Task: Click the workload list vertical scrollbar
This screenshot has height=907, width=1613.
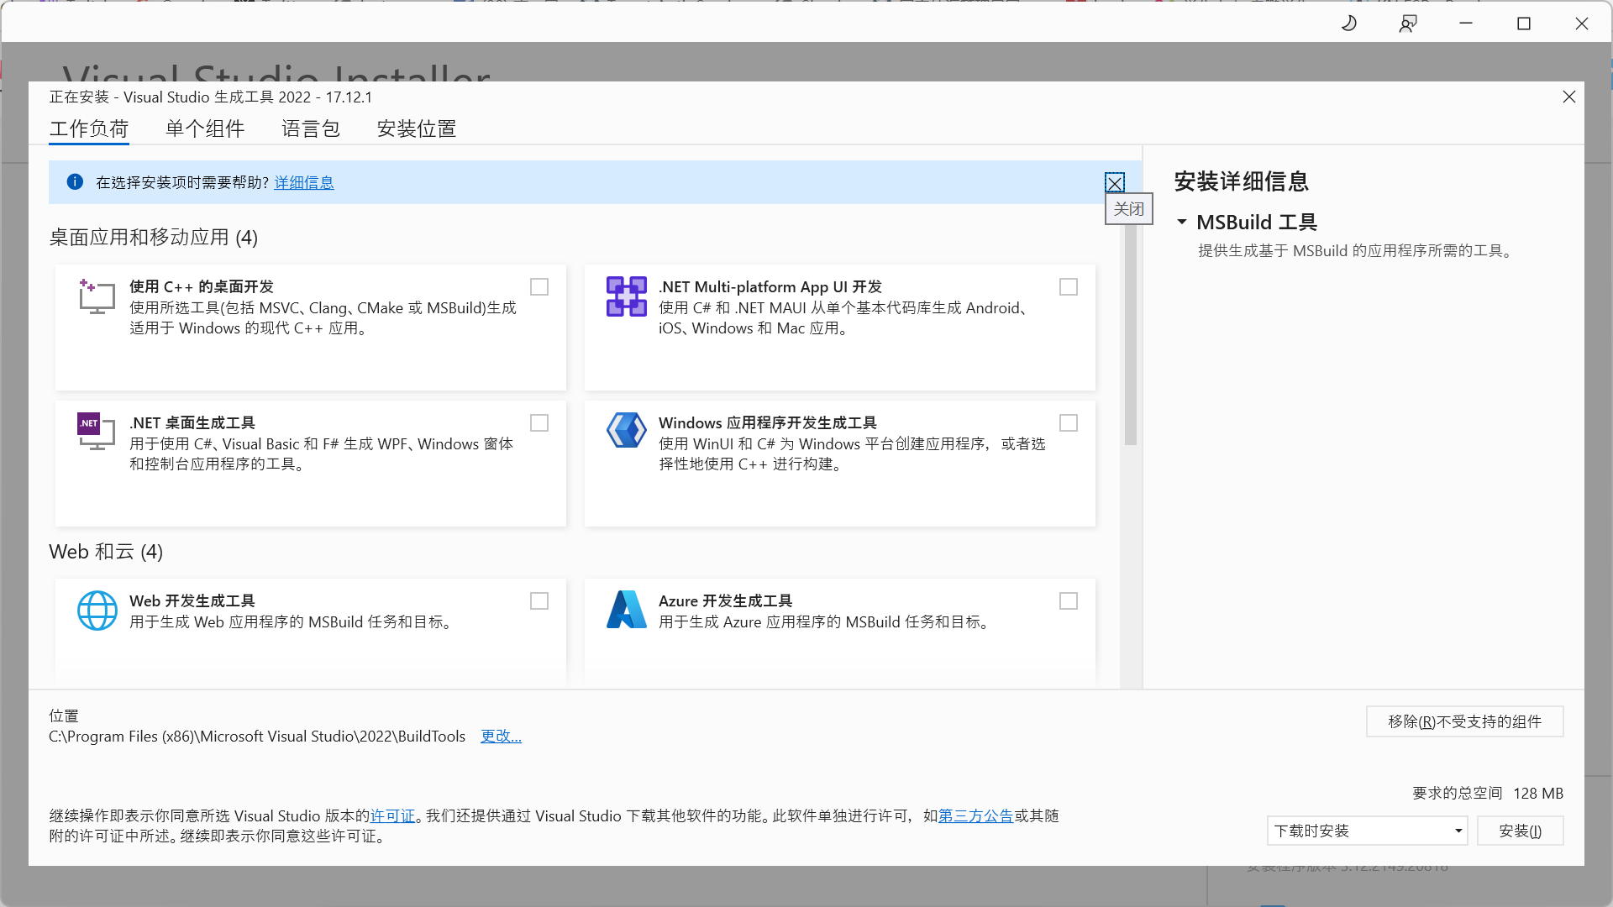Action: pos(1131,336)
